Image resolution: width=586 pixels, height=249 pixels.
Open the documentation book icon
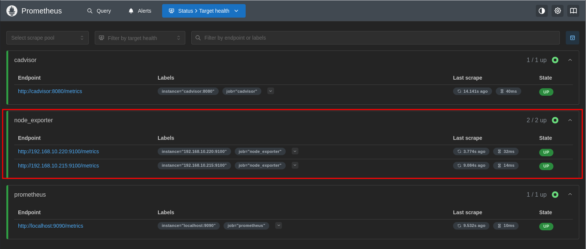[x=573, y=11]
